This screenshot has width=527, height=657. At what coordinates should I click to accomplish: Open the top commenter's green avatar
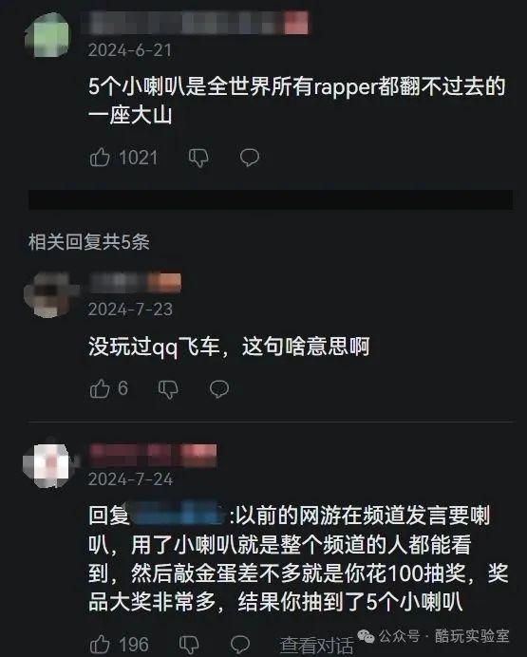[47, 35]
